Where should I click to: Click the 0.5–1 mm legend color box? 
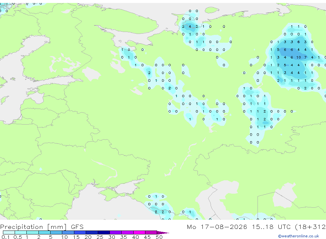click(21, 232)
